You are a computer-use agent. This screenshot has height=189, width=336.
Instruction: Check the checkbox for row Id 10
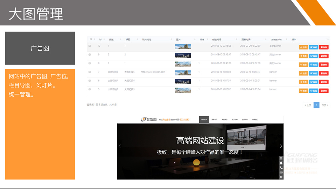pyautogui.click(x=90, y=46)
